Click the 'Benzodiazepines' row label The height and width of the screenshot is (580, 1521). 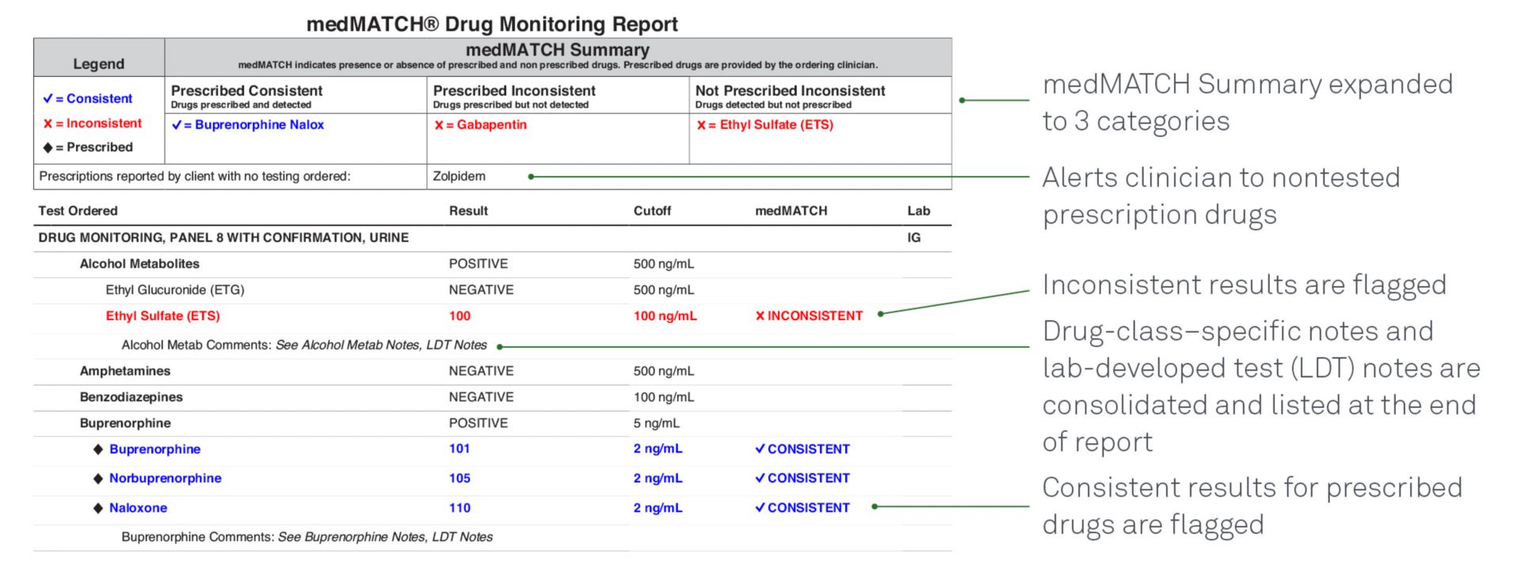click(x=132, y=396)
